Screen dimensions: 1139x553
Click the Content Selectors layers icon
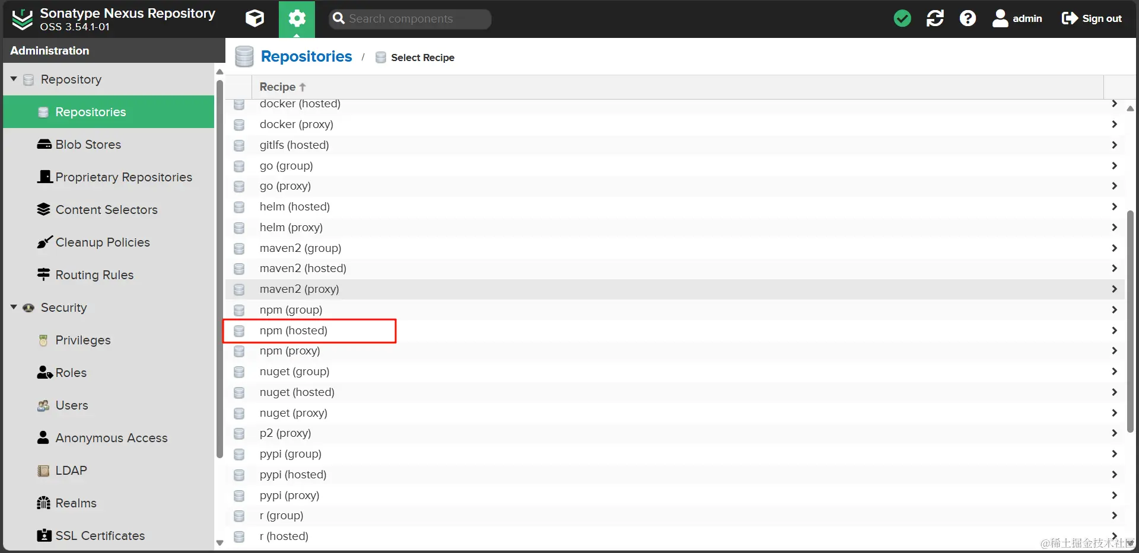click(x=44, y=209)
